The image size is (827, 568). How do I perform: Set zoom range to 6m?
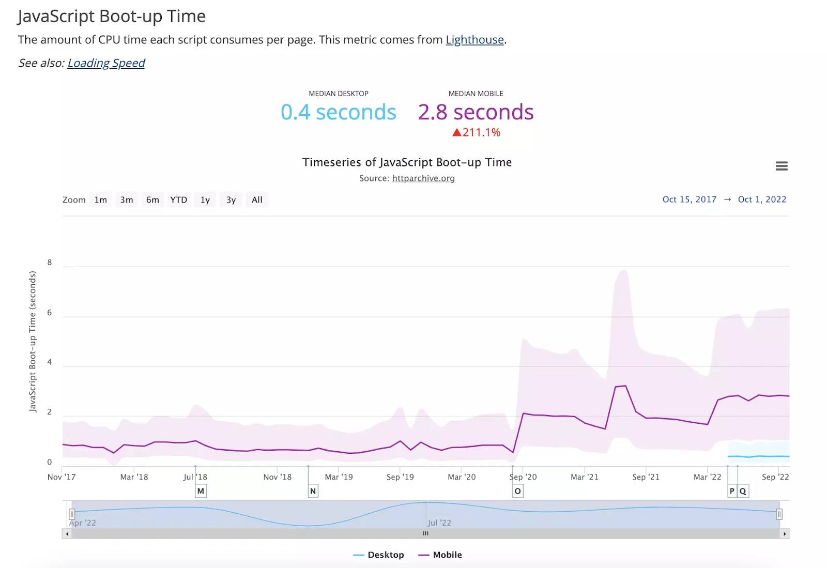point(152,200)
